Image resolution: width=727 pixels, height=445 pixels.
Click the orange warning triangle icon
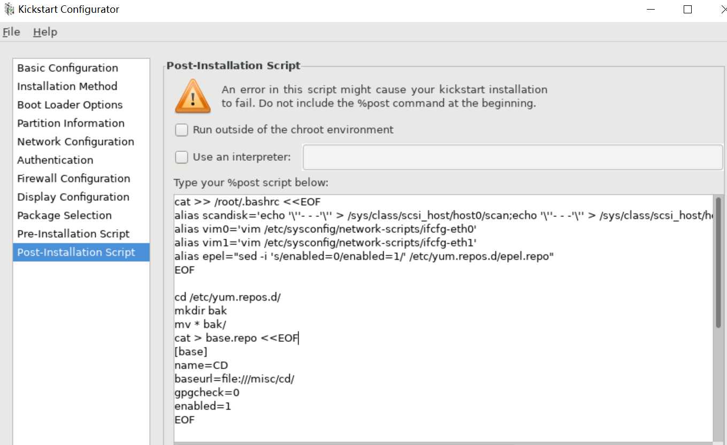tap(193, 97)
